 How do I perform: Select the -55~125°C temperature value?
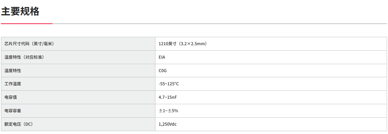pyautogui.click(x=169, y=84)
